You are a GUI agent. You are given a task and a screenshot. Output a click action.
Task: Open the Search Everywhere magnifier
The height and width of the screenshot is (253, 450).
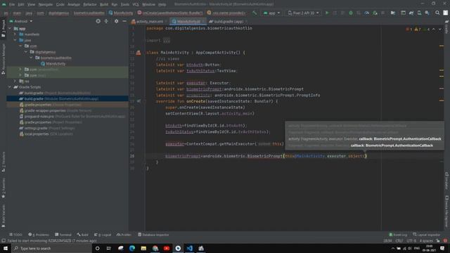click(437, 13)
